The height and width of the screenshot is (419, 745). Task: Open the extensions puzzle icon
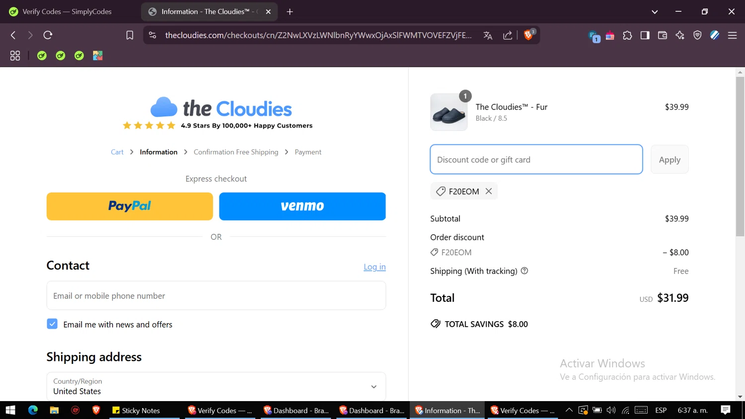[x=627, y=35]
